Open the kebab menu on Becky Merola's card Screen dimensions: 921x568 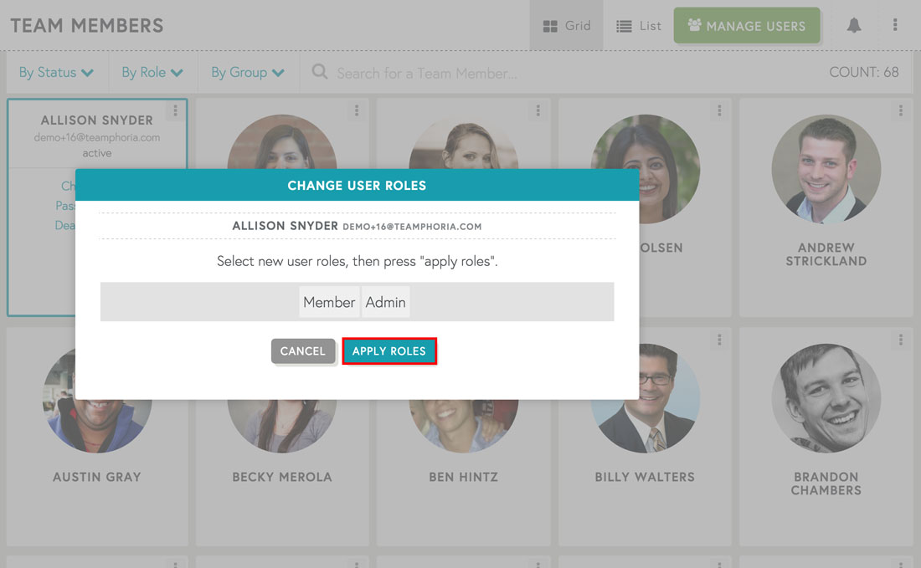click(357, 340)
